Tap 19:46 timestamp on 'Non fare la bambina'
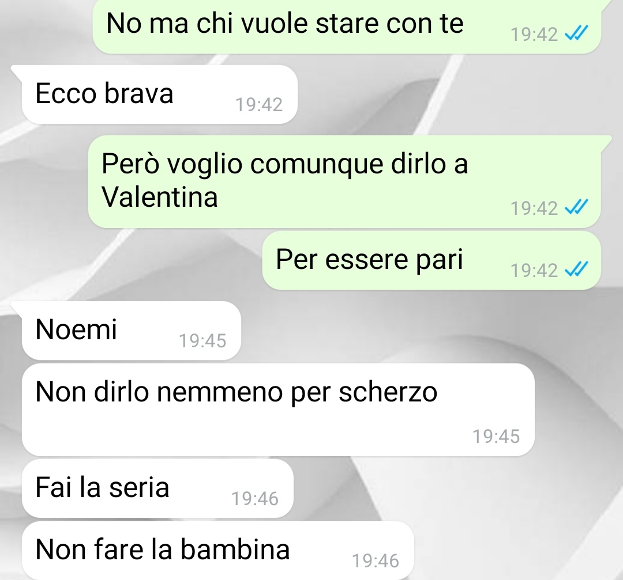This screenshot has width=623, height=580. tap(376, 561)
